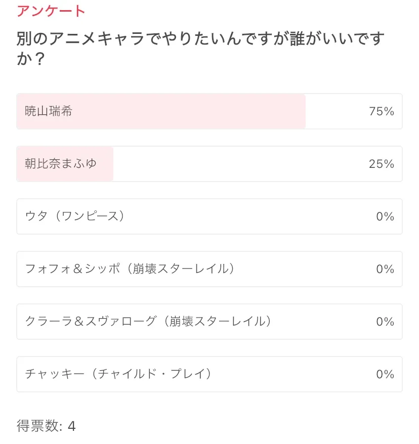The height and width of the screenshot is (444, 419).
Task: Select the ウタ（ワンピース）poll option
Action: 75,216
